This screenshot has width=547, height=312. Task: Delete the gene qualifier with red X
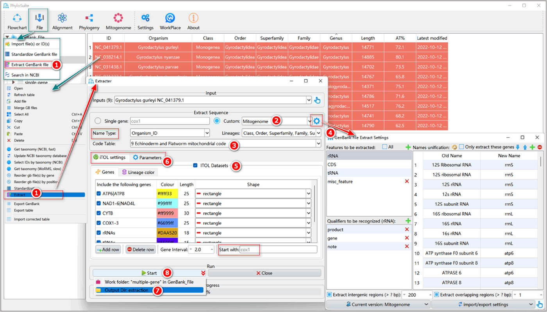(x=407, y=238)
